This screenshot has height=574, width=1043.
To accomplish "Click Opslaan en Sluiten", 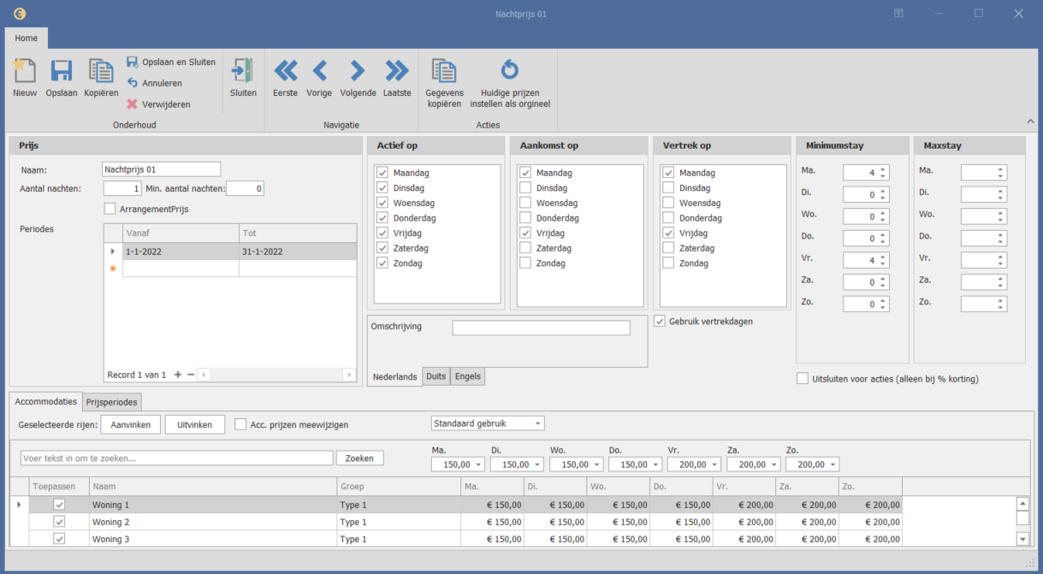I will (171, 62).
